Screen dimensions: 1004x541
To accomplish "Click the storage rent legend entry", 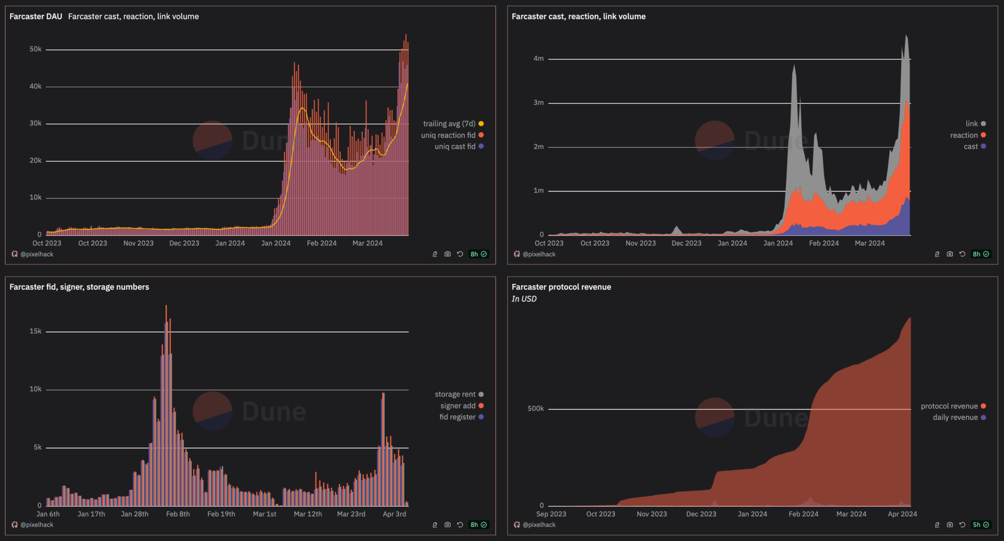I will click(x=455, y=394).
